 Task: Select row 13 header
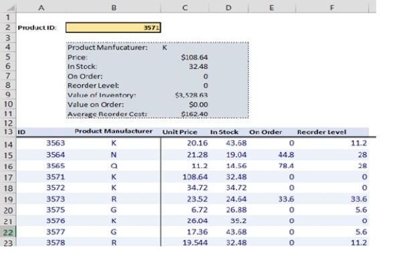(x=8, y=132)
